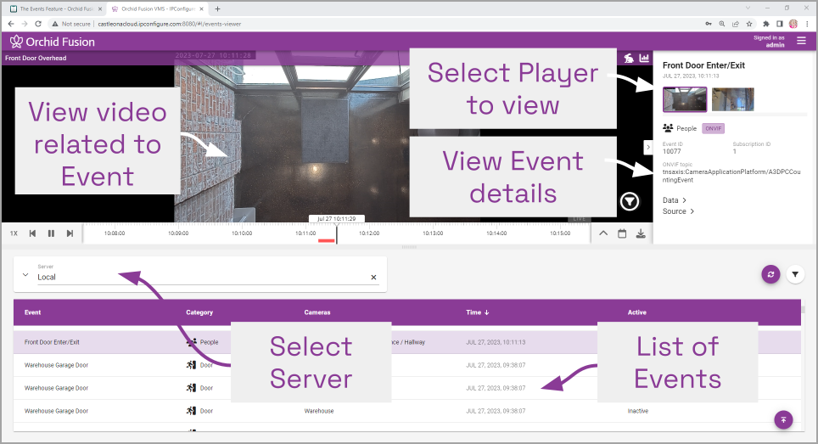
Task: Refresh the events list
Action: tap(770, 274)
